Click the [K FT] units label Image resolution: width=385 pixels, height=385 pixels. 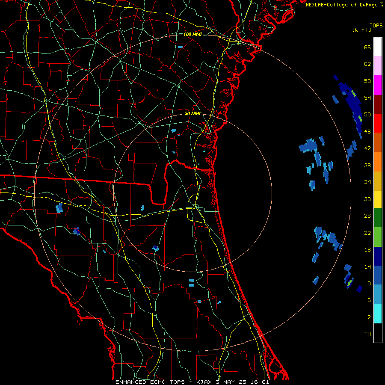pyautogui.click(x=361, y=30)
